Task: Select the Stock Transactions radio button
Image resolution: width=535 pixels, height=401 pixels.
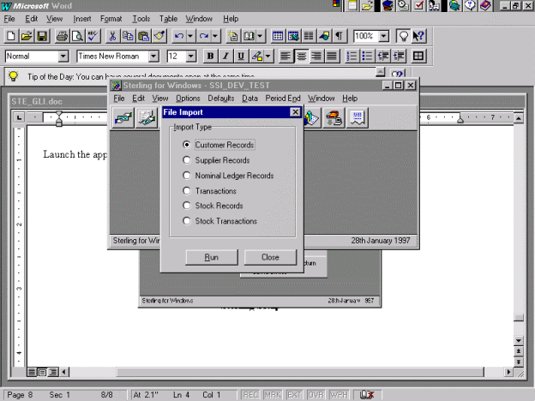Action: tap(186, 221)
